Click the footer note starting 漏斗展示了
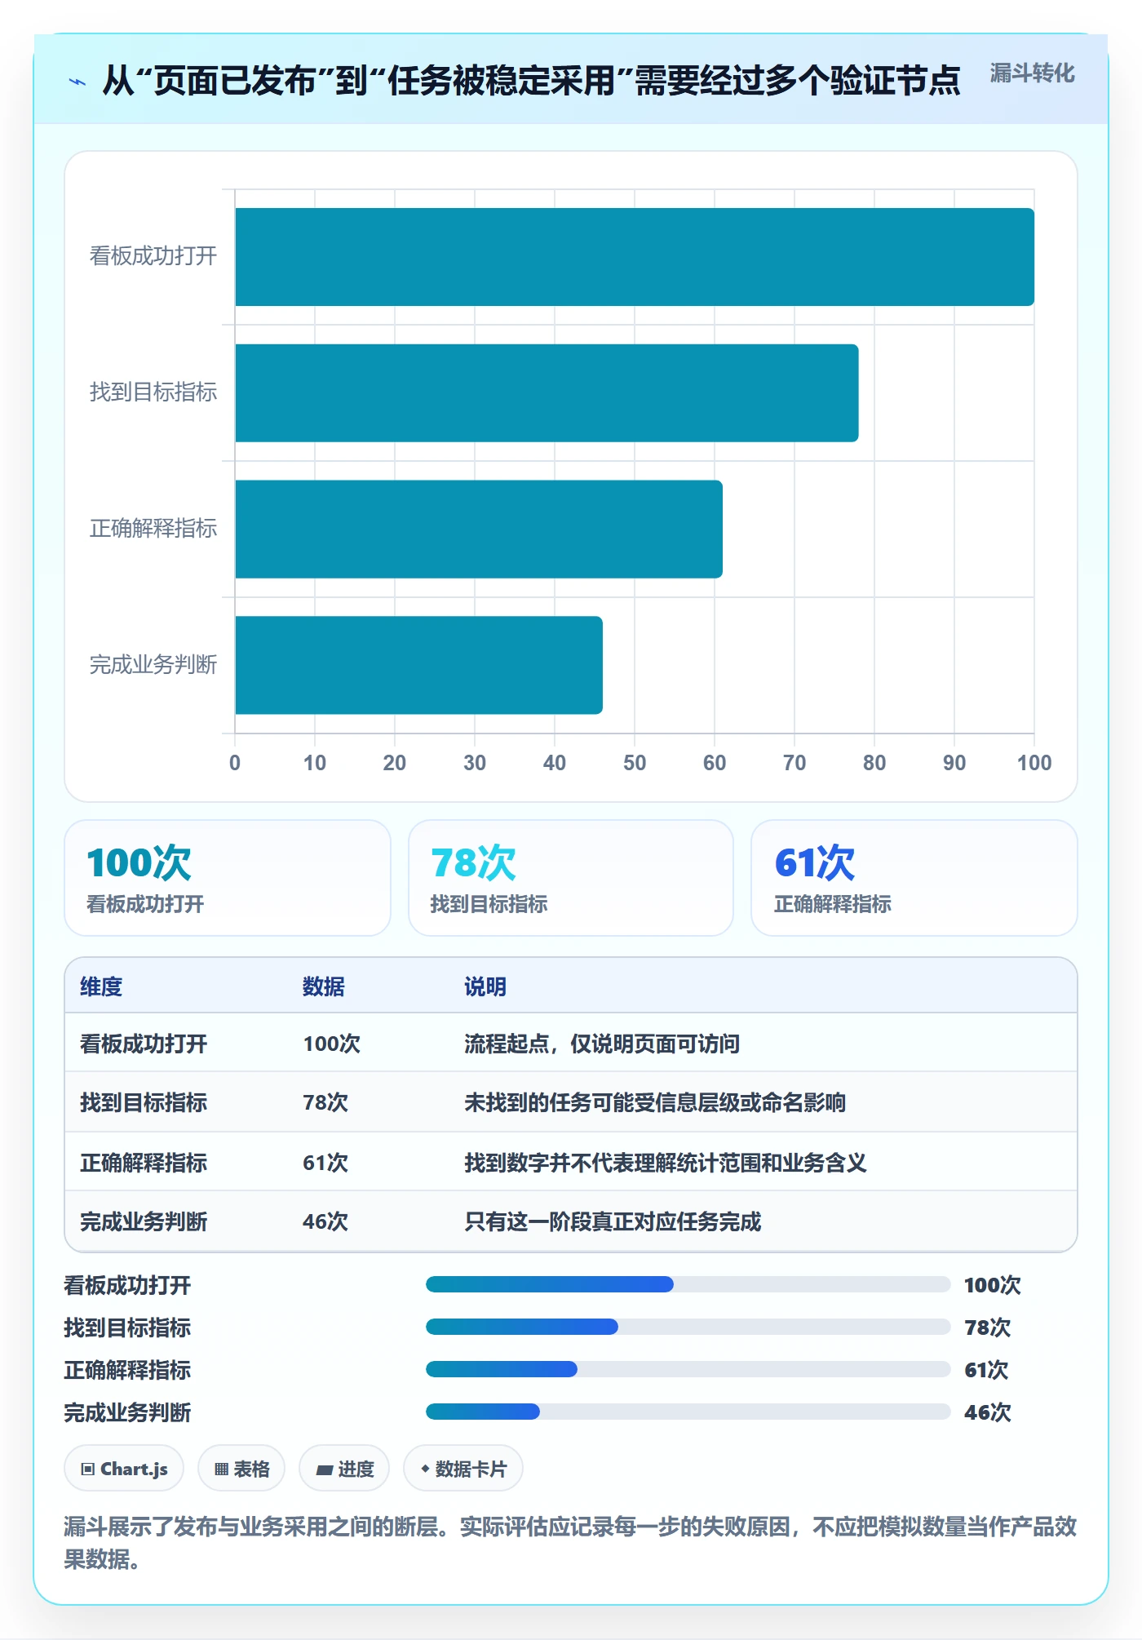1142x1640 pixels. pos(571,1543)
